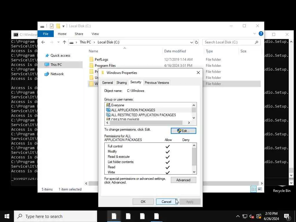Click the Modify permission row
296x222 pixels.
[148, 151]
